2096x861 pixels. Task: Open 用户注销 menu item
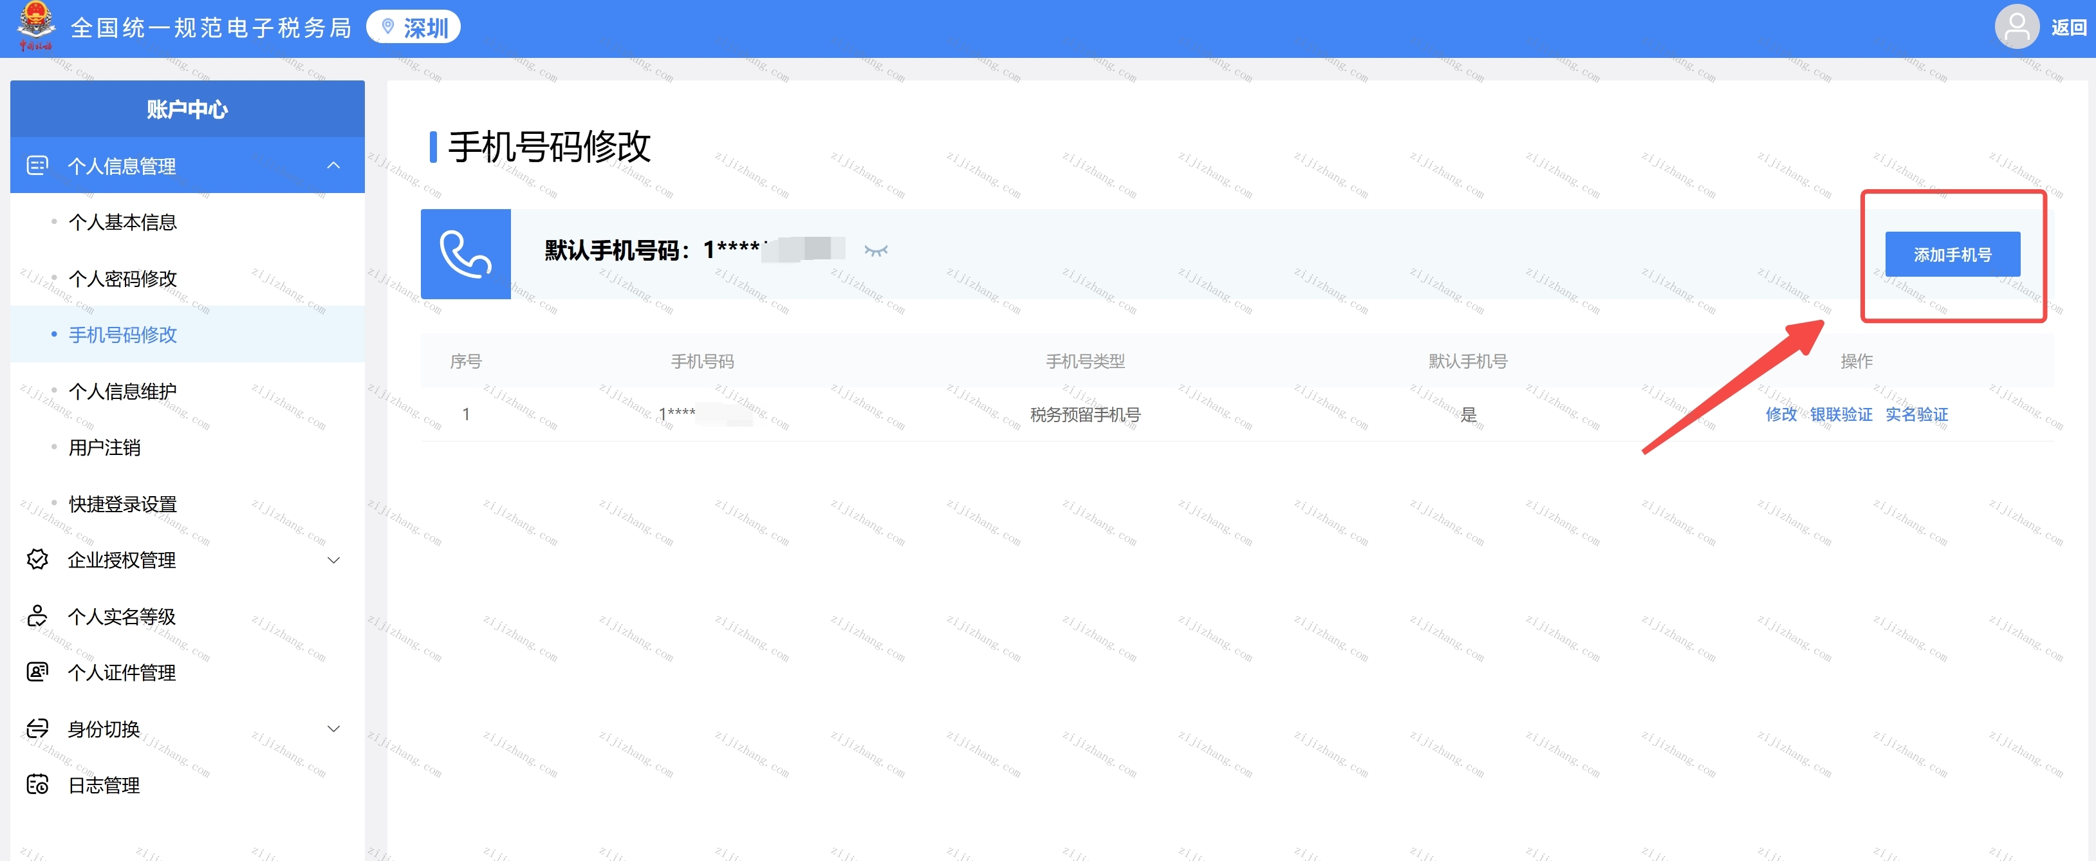[187, 448]
